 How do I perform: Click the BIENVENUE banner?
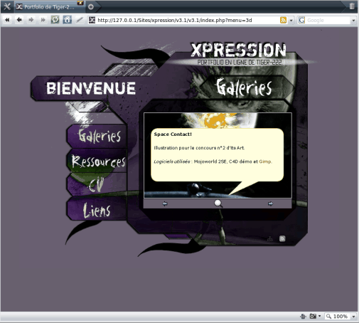pyautogui.click(x=91, y=88)
